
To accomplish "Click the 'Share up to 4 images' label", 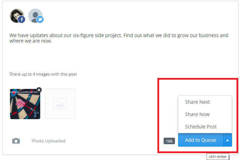I will (43, 74).
